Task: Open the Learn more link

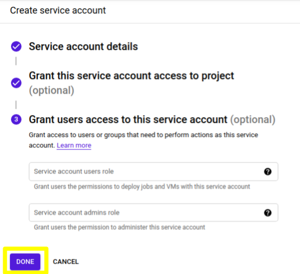Action: click(74, 145)
